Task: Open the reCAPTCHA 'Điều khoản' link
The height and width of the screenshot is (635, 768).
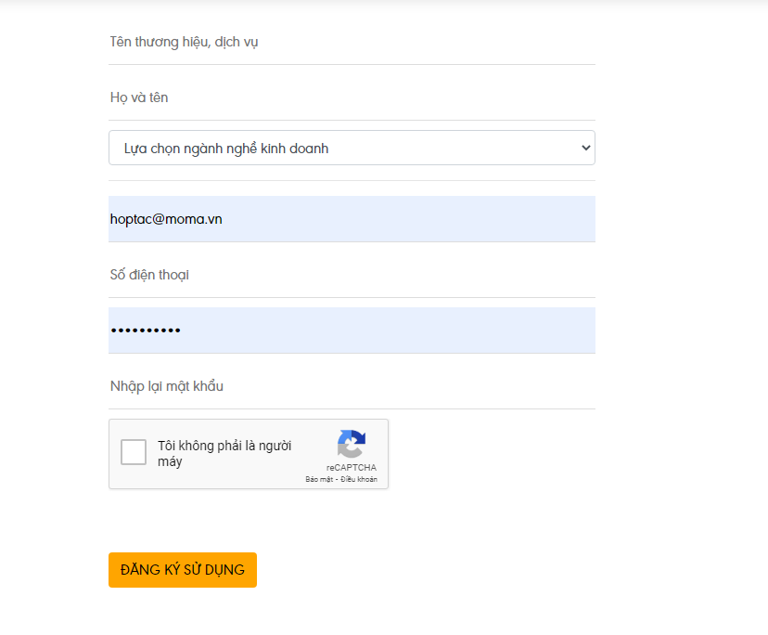Action: pos(359,479)
